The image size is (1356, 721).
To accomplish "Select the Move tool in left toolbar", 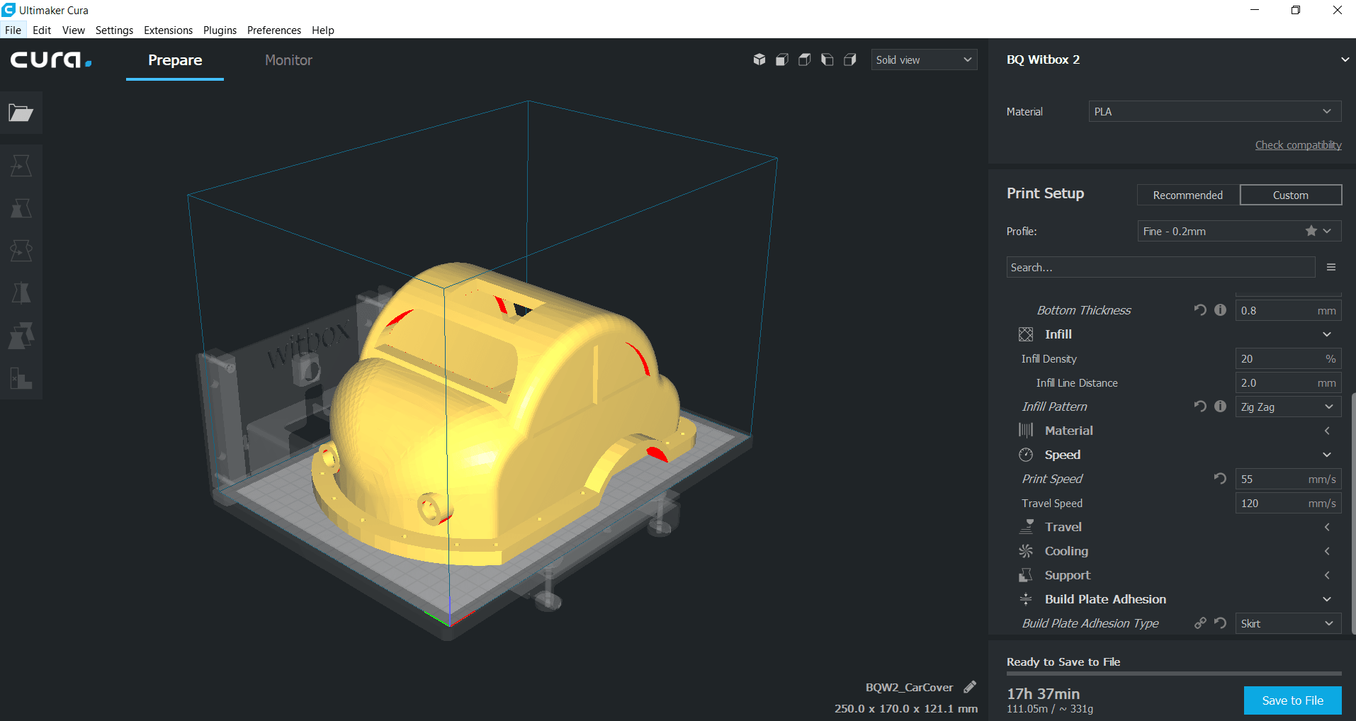I will [x=21, y=166].
